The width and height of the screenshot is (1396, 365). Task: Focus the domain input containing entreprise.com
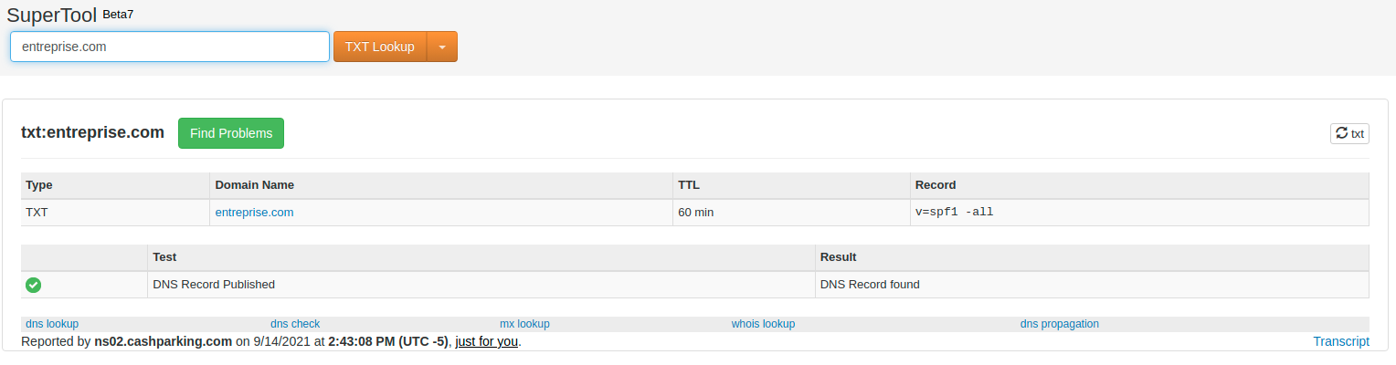[170, 47]
